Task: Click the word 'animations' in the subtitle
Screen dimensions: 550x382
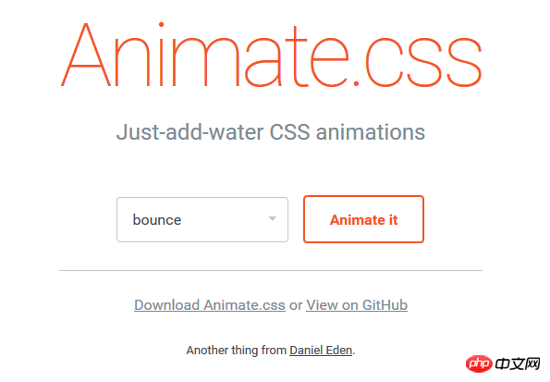Action: click(x=371, y=132)
